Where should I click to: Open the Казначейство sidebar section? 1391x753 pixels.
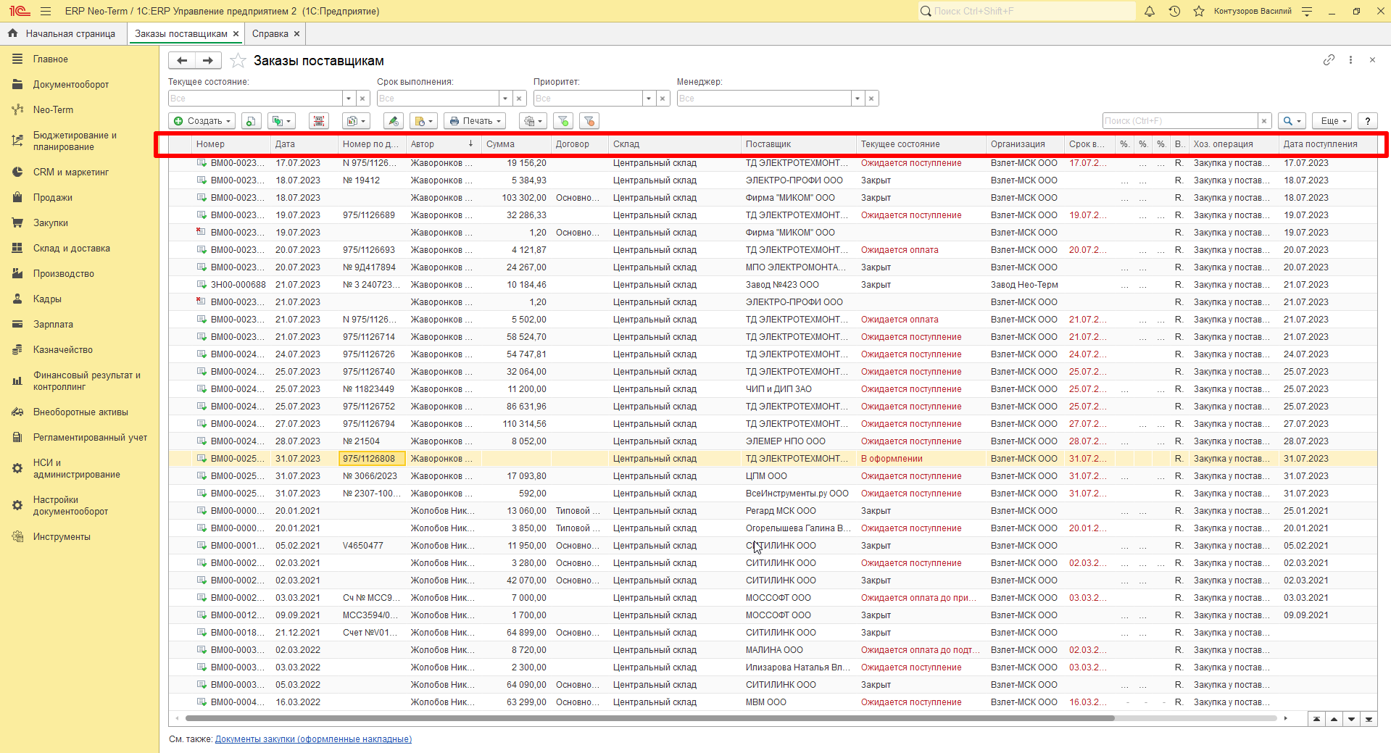63,350
